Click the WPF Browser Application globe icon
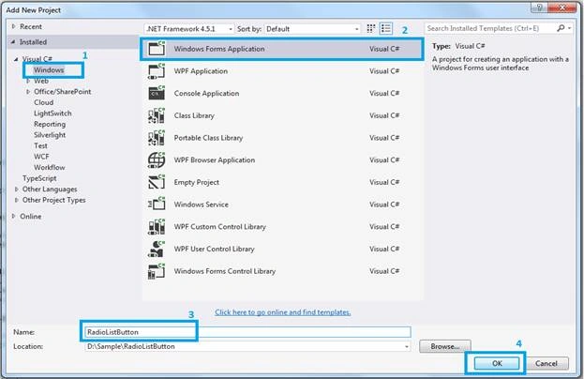584x379 pixels. click(157, 159)
